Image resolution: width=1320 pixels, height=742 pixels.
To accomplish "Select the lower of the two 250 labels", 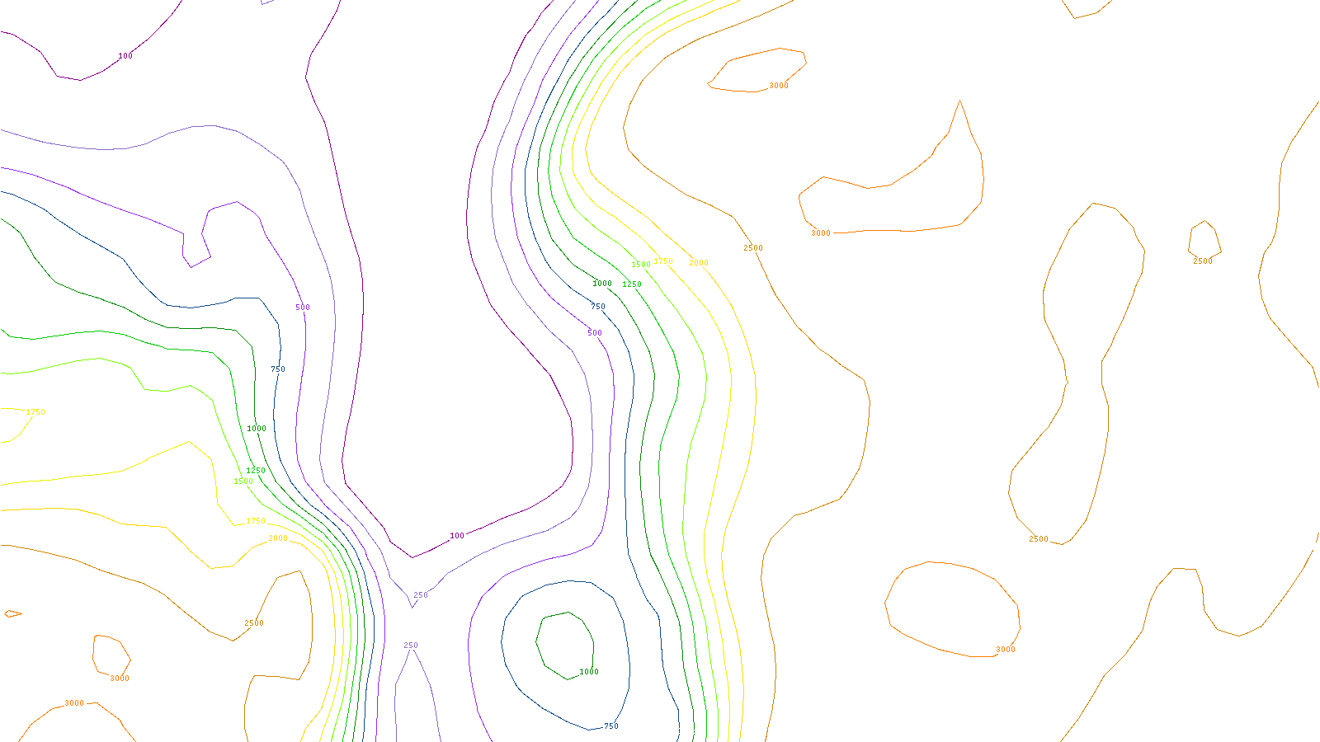I will click(411, 646).
